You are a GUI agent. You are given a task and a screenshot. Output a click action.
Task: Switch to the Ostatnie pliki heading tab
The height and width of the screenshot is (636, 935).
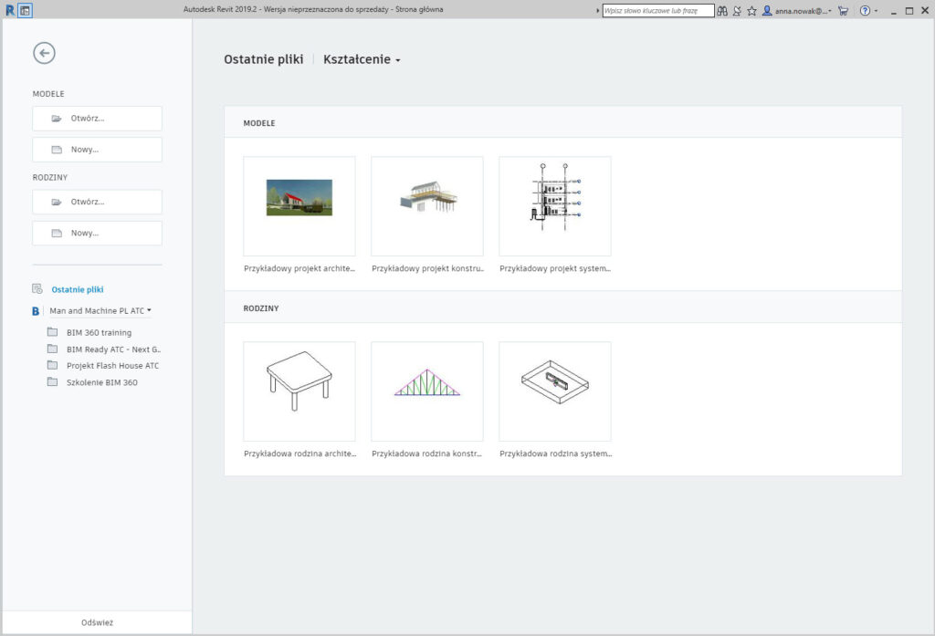263,60
